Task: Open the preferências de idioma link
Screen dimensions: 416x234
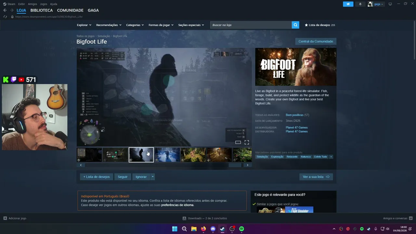Action: 177,205
